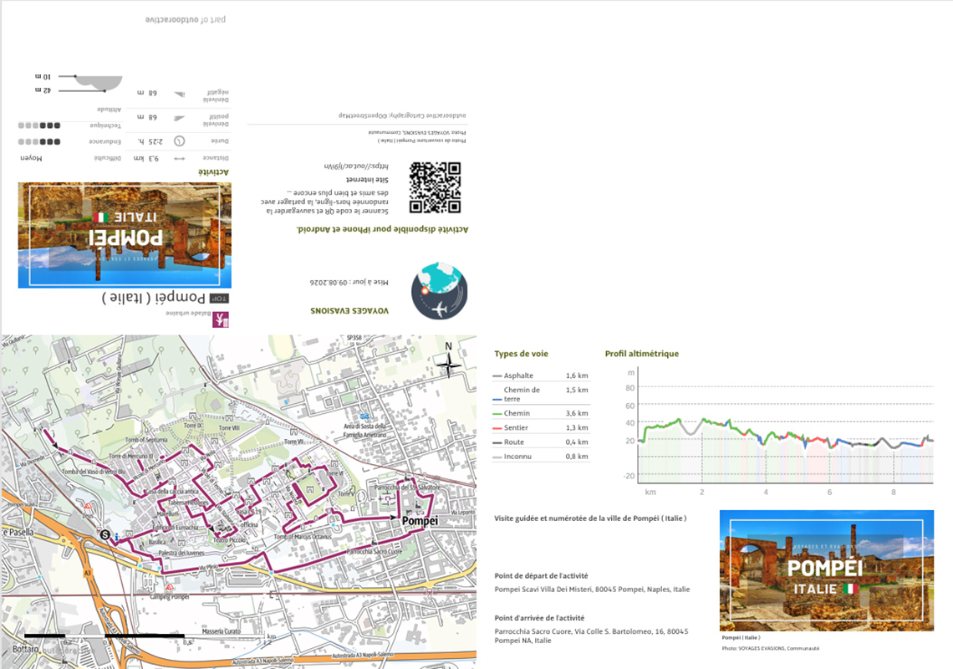Click the clock icon next to Durée
The height and width of the screenshot is (669, 953).
(179, 141)
